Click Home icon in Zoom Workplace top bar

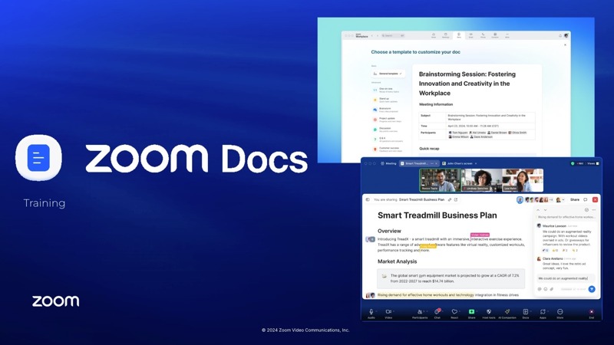coord(434,35)
